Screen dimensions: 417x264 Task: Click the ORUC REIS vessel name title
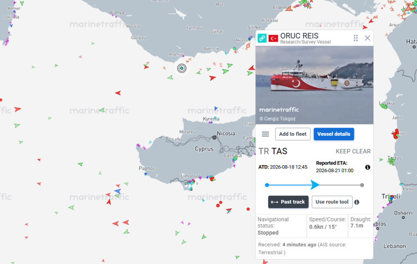tap(299, 36)
